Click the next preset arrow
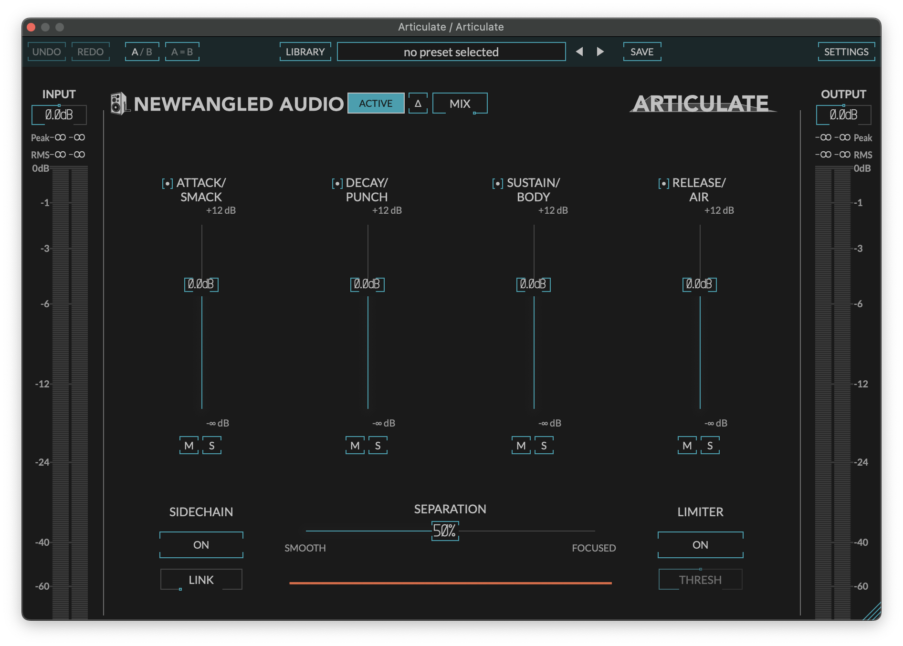The height and width of the screenshot is (646, 903). [600, 52]
